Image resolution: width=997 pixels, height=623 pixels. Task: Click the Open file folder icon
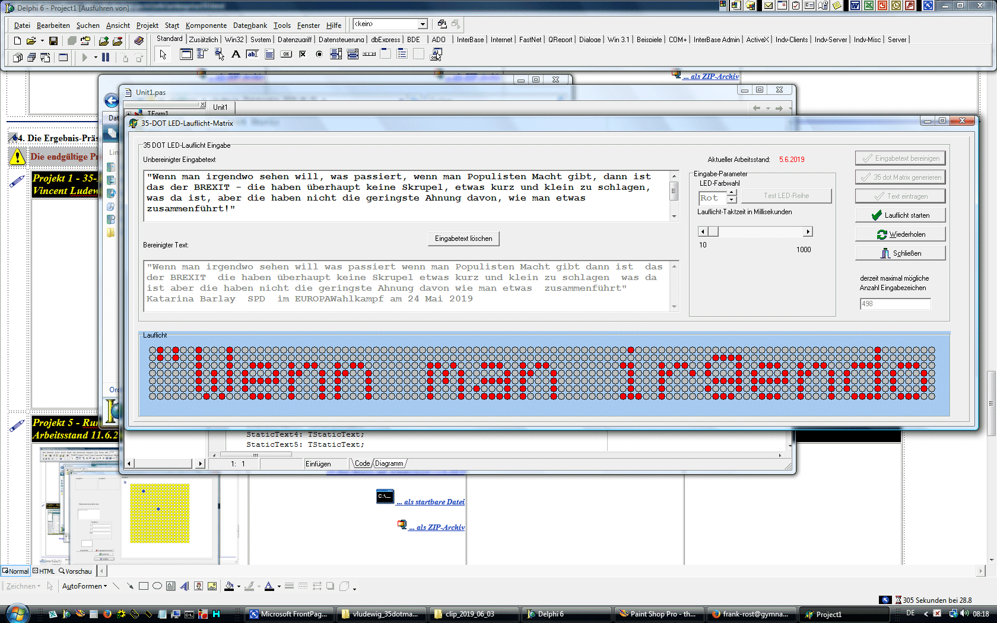pos(31,41)
